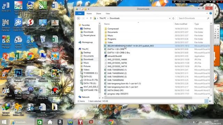Select Pictures under This PC

87,66
